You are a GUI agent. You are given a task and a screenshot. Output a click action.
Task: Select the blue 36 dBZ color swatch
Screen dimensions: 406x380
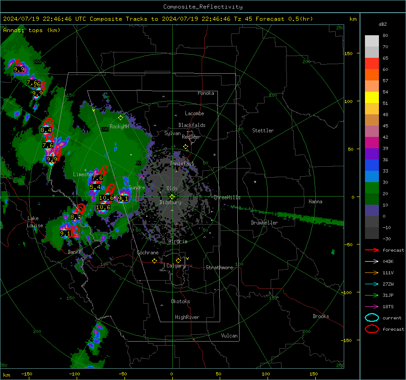(372, 165)
